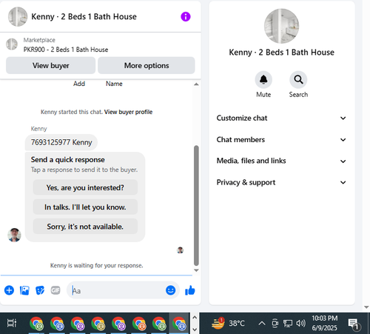Expand Media, files and links section
This screenshot has height=334, width=370.
tap(281, 161)
